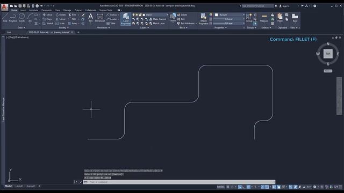Image resolution: width=344 pixels, height=193 pixels.
Task: Click the Fillet tool
Action: point(72,19)
